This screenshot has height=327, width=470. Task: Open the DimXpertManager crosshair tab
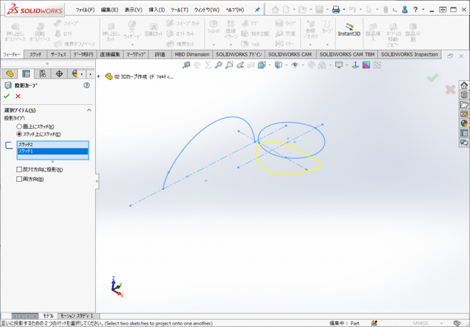59,74
